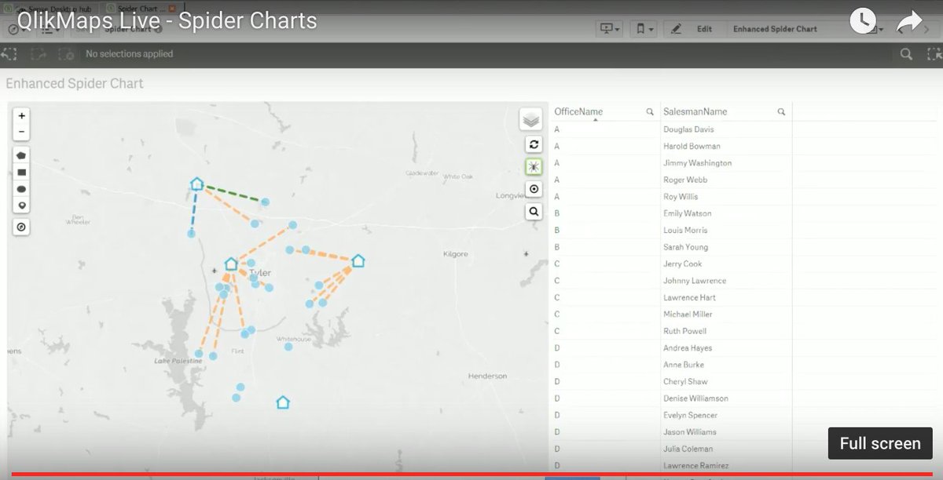Open smart search at the top right
Image resolution: width=943 pixels, height=480 pixels.
905,54
